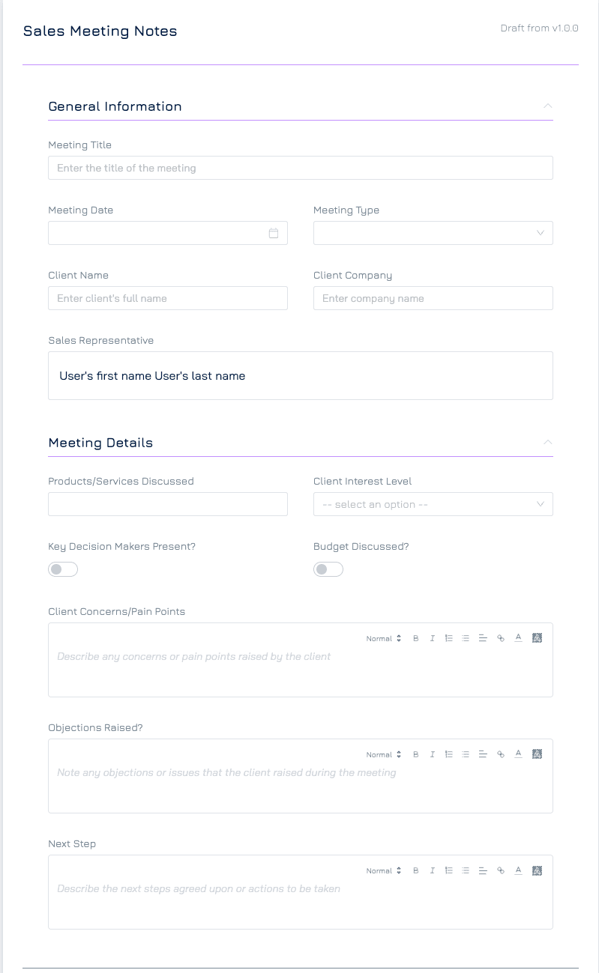
Task: Insert a link in Next Step editor
Action: click(x=501, y=870)
